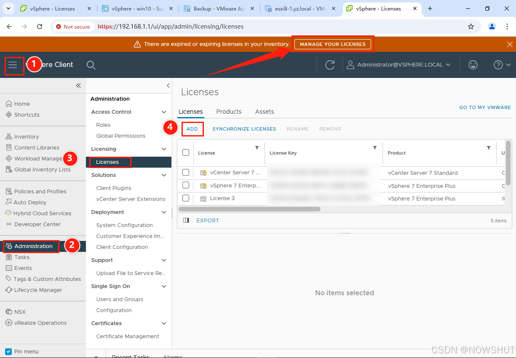The height and width of the screenshot is (358, 516).
Task: Collapse the Access Control section
Action: pos(164,112)
